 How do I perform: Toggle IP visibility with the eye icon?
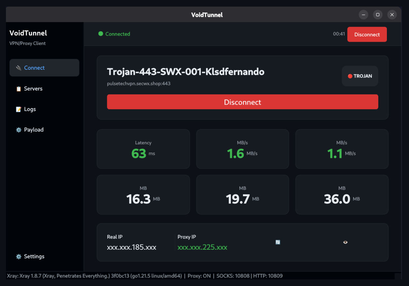pyautogui.click(x=345, y=242)
